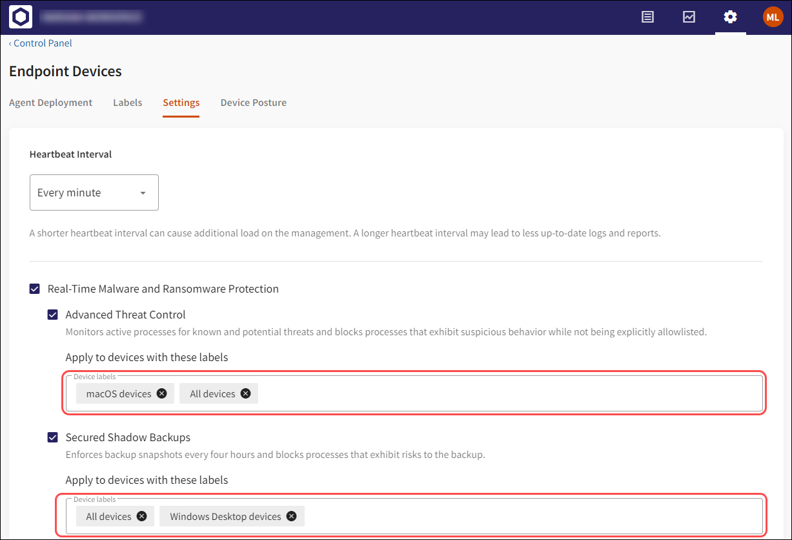Open the logs list icon in header
This screenshot has height=540, width=792.
(647, 17)
